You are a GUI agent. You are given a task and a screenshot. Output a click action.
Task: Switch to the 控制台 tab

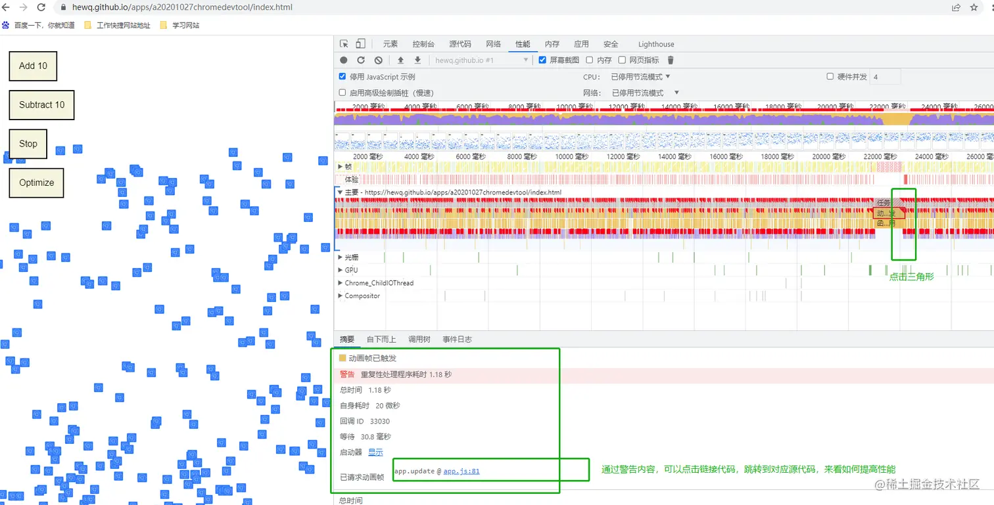pyautogui.click(x=423, y=44)
